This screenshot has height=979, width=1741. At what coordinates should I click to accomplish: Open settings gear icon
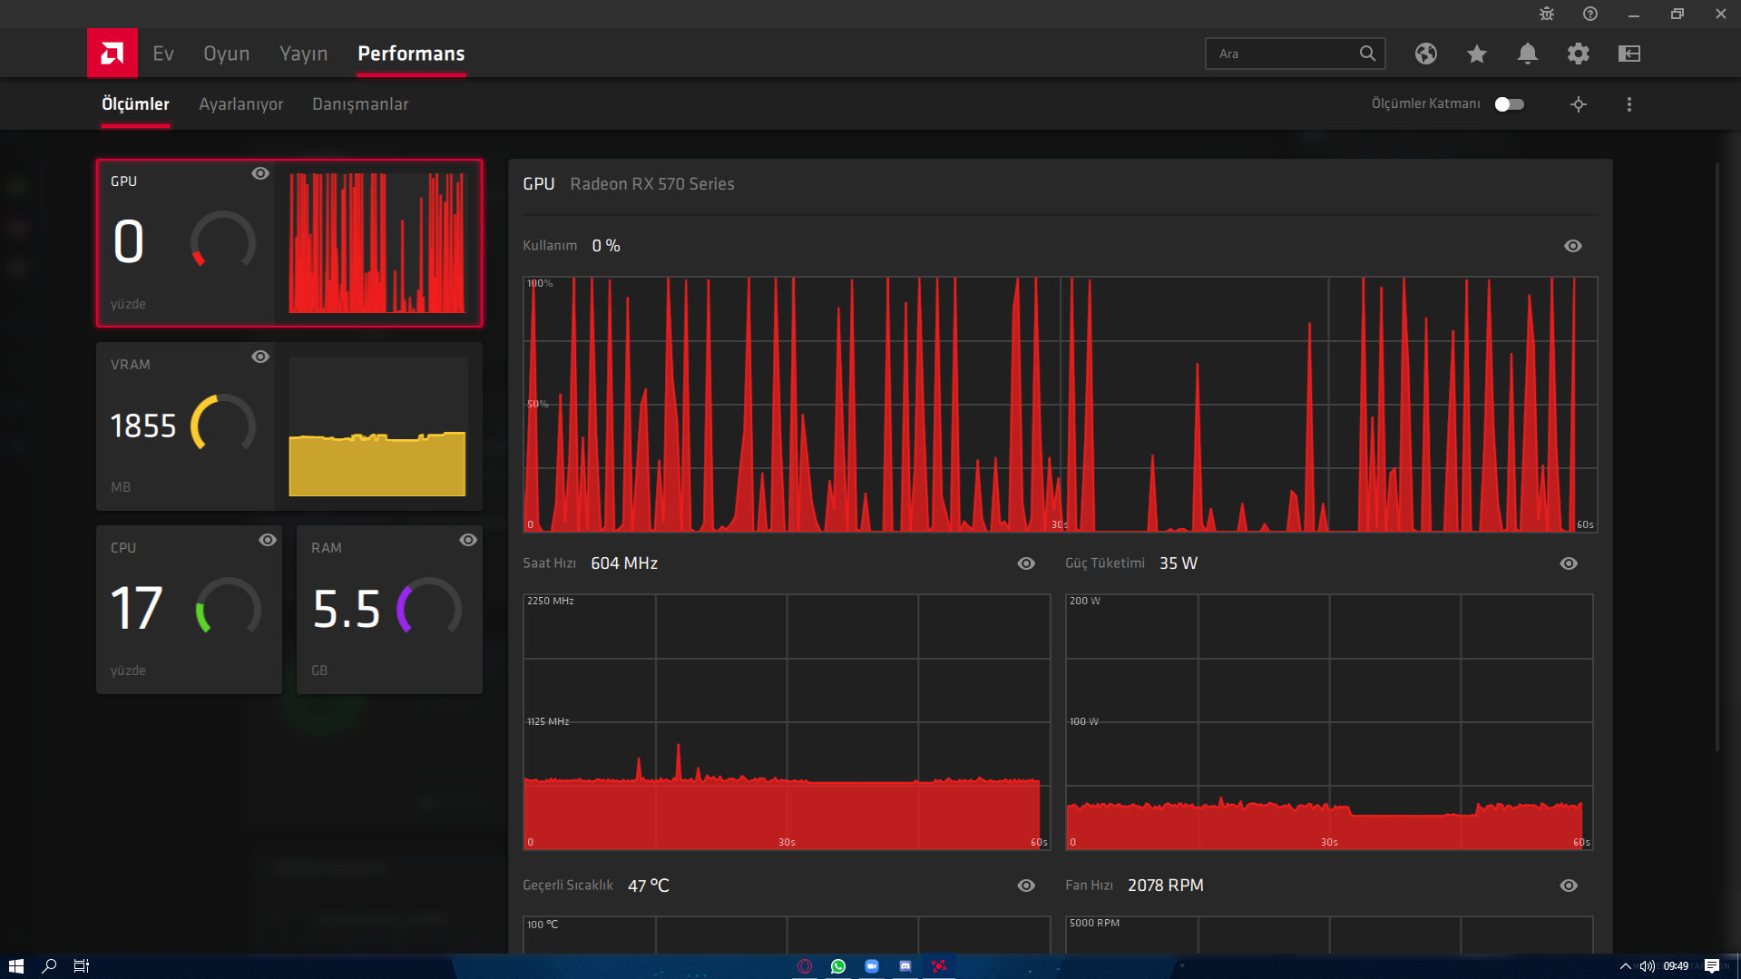click(x=1579, y=54)
